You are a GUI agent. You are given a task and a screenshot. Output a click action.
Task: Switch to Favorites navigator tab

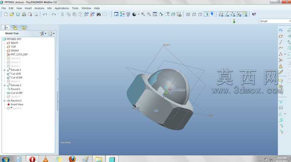coord(24,28)
